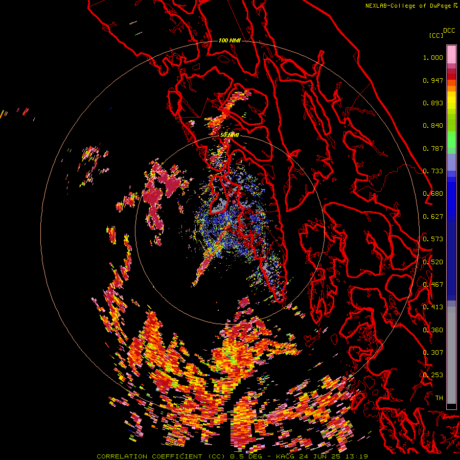Click the 0.5 DEG elevation text
This screenshot has height=460, width=460.
[x=247, y=456]
